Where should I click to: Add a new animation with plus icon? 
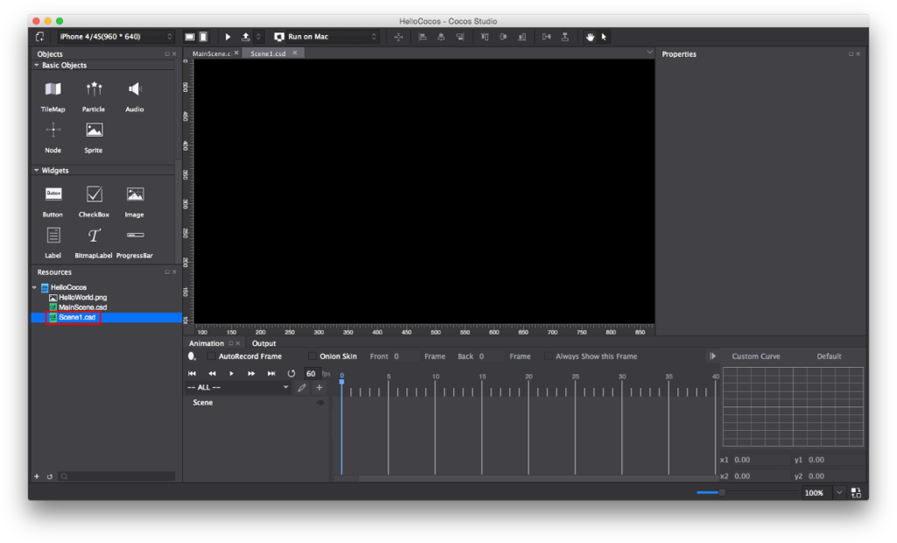tap(319, 387)
